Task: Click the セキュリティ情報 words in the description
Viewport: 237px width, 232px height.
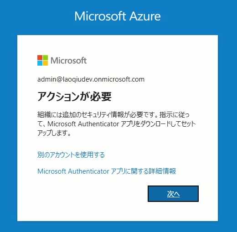Action: pyautogui.click(x=103, y=115)
